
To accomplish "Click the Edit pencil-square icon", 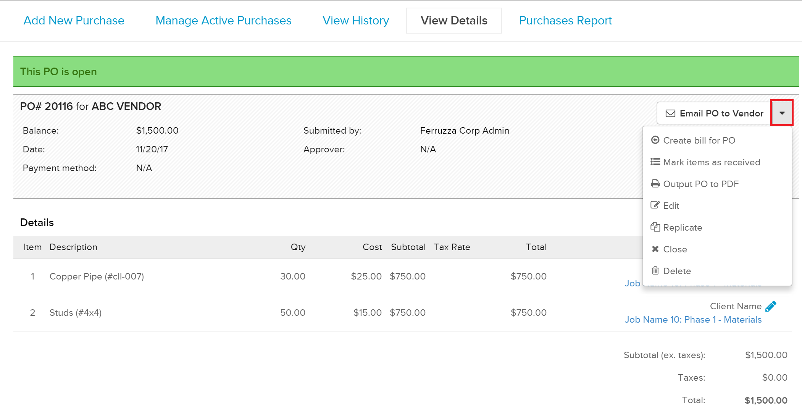I will (x=655, y=205).
